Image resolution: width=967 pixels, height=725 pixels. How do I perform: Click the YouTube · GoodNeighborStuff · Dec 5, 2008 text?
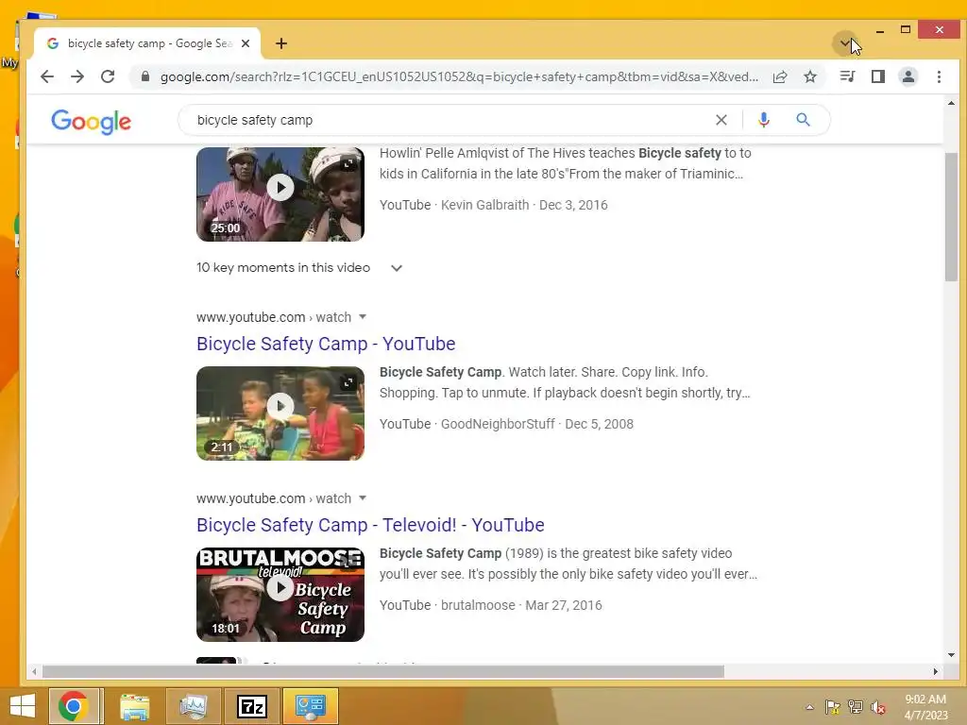point(506,424)
